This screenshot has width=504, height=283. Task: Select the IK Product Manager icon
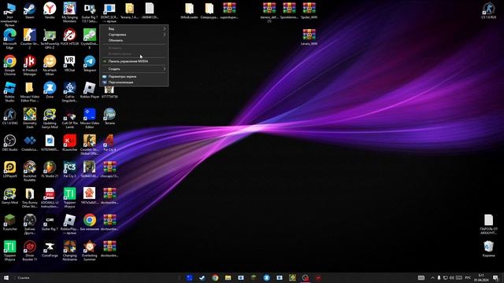point(30,65)
